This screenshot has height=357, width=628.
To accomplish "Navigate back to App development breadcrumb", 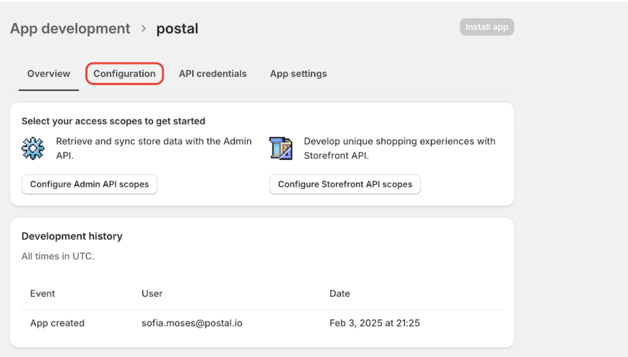I will pos(70,29).
